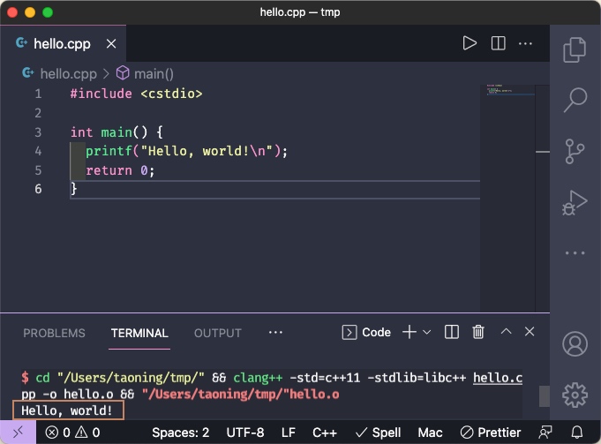Click the Run Code play button
The height and width of the screenshot is (444, 601).
(470, 43)
